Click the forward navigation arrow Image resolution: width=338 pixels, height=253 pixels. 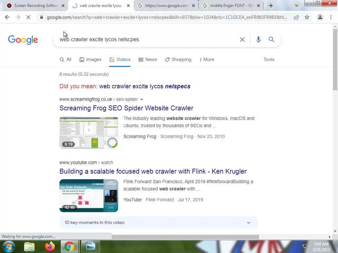tap(18, 17)
